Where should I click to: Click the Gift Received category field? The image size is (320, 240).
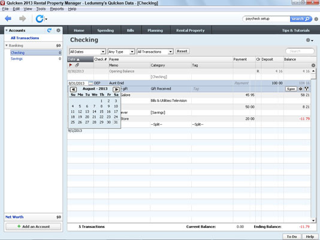coord(171,89)
